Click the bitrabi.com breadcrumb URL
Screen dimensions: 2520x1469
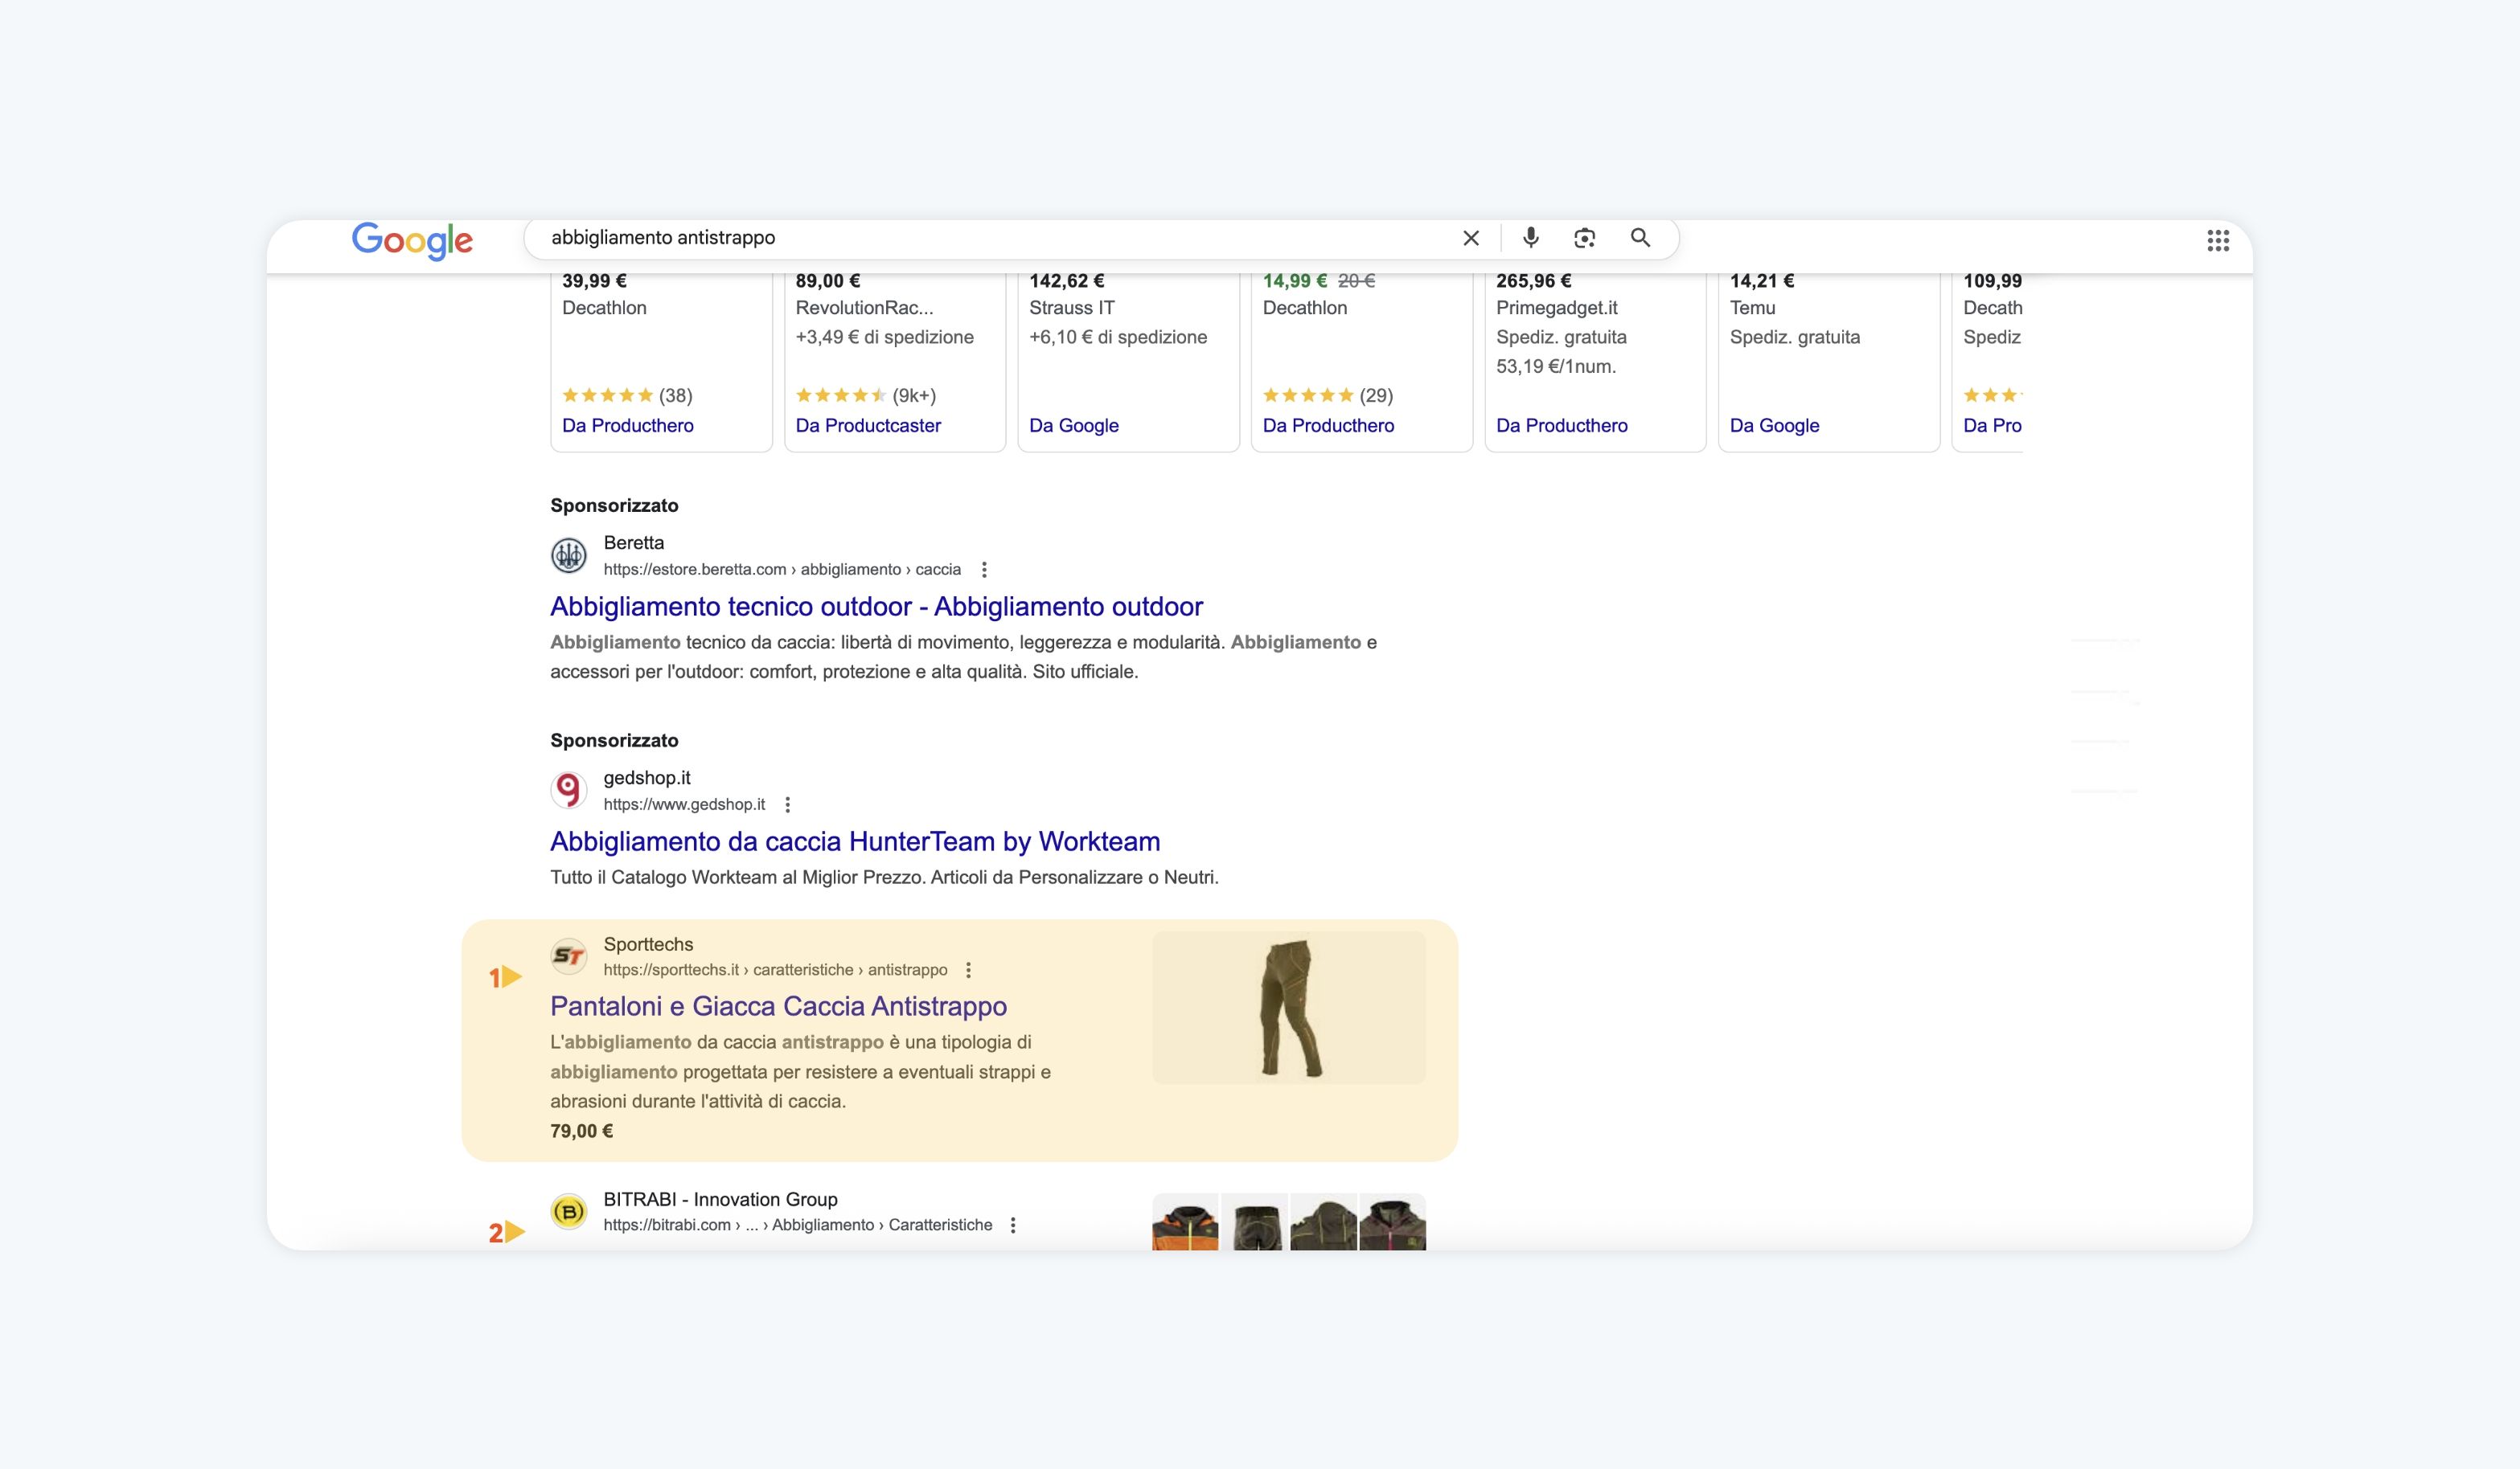pyautogui.click(x=798, y=1226)
